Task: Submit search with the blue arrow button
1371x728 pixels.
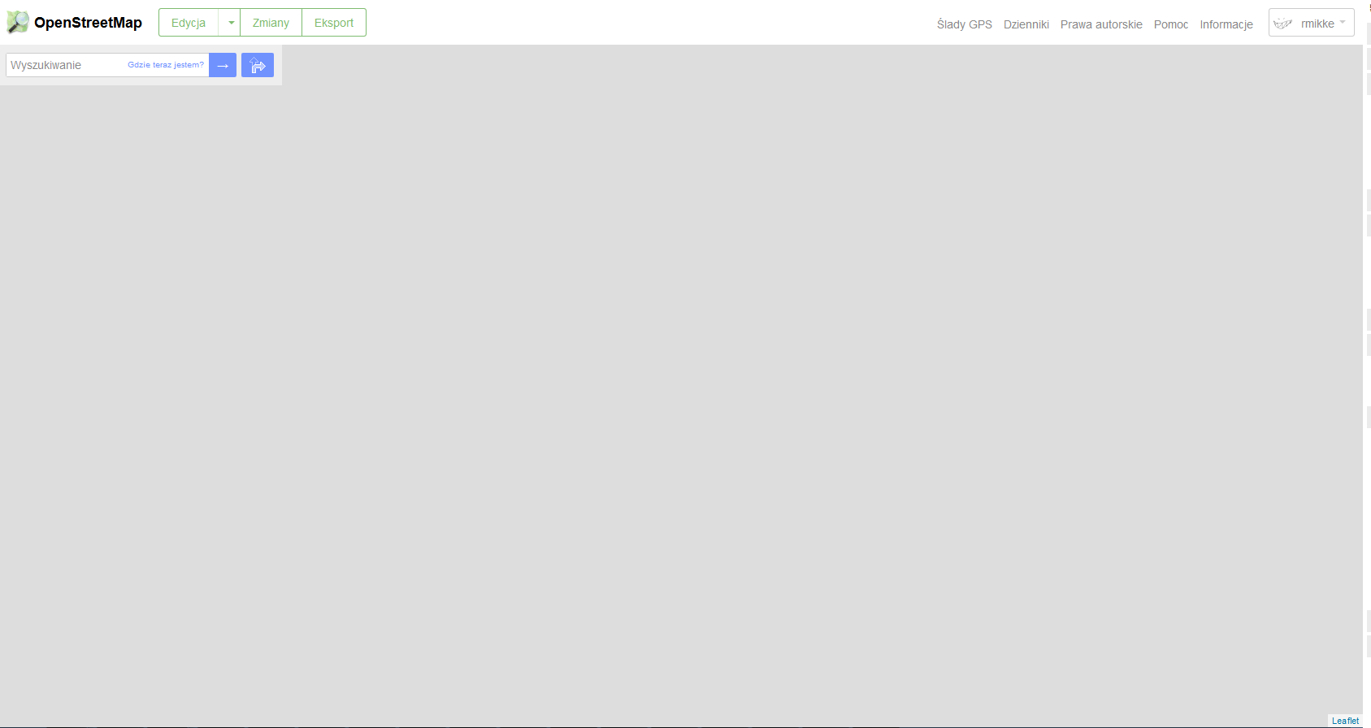Action: point(223,65)
